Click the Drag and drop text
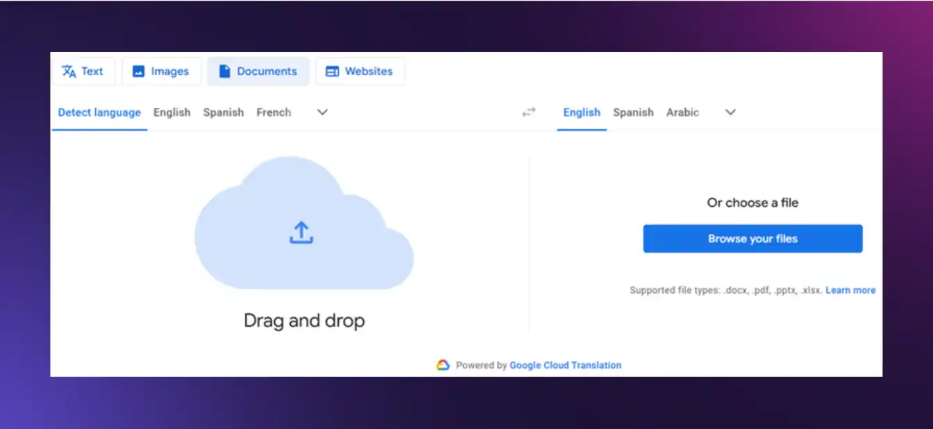This screenshot has height=429, width=933. click(x=304, y=321)
